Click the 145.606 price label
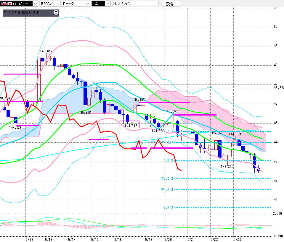The width and height of the screenshot is (284, 242). pos(85,112)
